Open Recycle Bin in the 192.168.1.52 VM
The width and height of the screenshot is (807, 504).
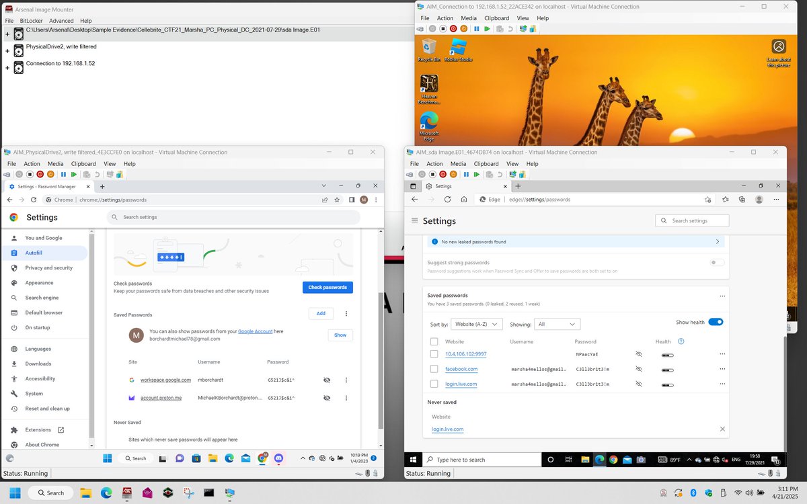(429, 50)
